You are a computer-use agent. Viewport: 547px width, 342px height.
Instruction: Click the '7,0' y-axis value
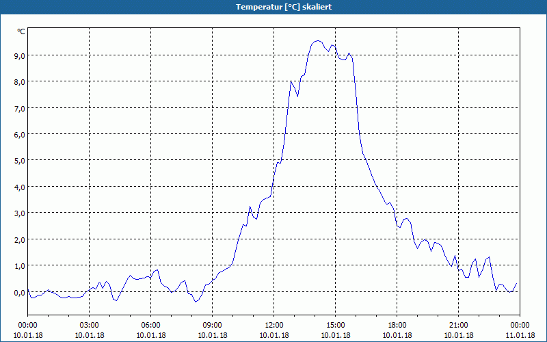click(20, 109)
